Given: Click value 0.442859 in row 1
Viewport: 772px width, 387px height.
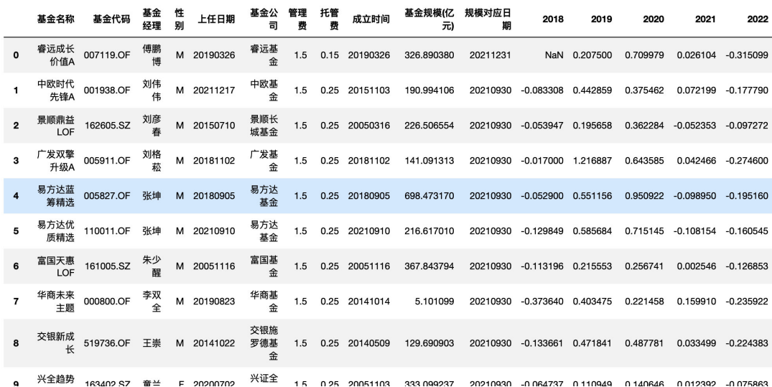Looking at the screenshot, I should point(592,90).
